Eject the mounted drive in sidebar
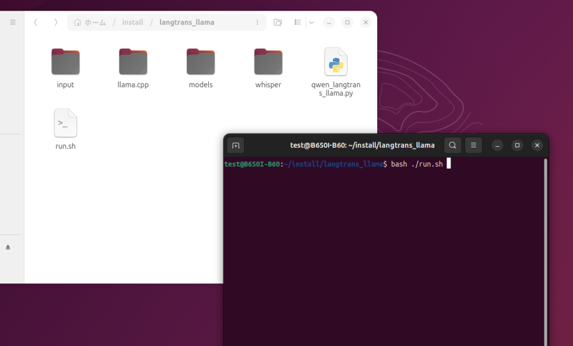This screenshot has height=346, width=573. [x=8, y=247]
